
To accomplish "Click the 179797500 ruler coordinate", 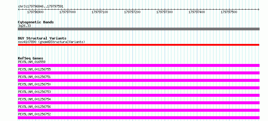I will coord(229,12).
